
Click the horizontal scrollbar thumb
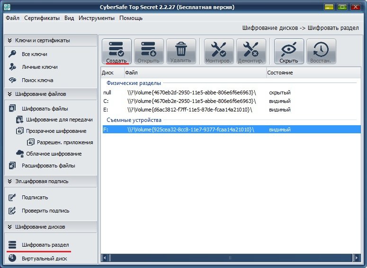[231, 258]
